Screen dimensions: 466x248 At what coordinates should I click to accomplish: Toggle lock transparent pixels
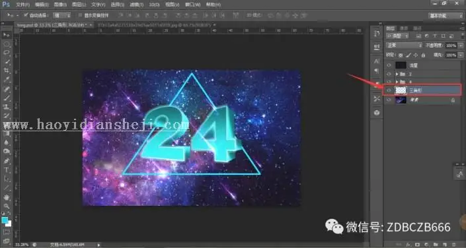coord(401,55)
